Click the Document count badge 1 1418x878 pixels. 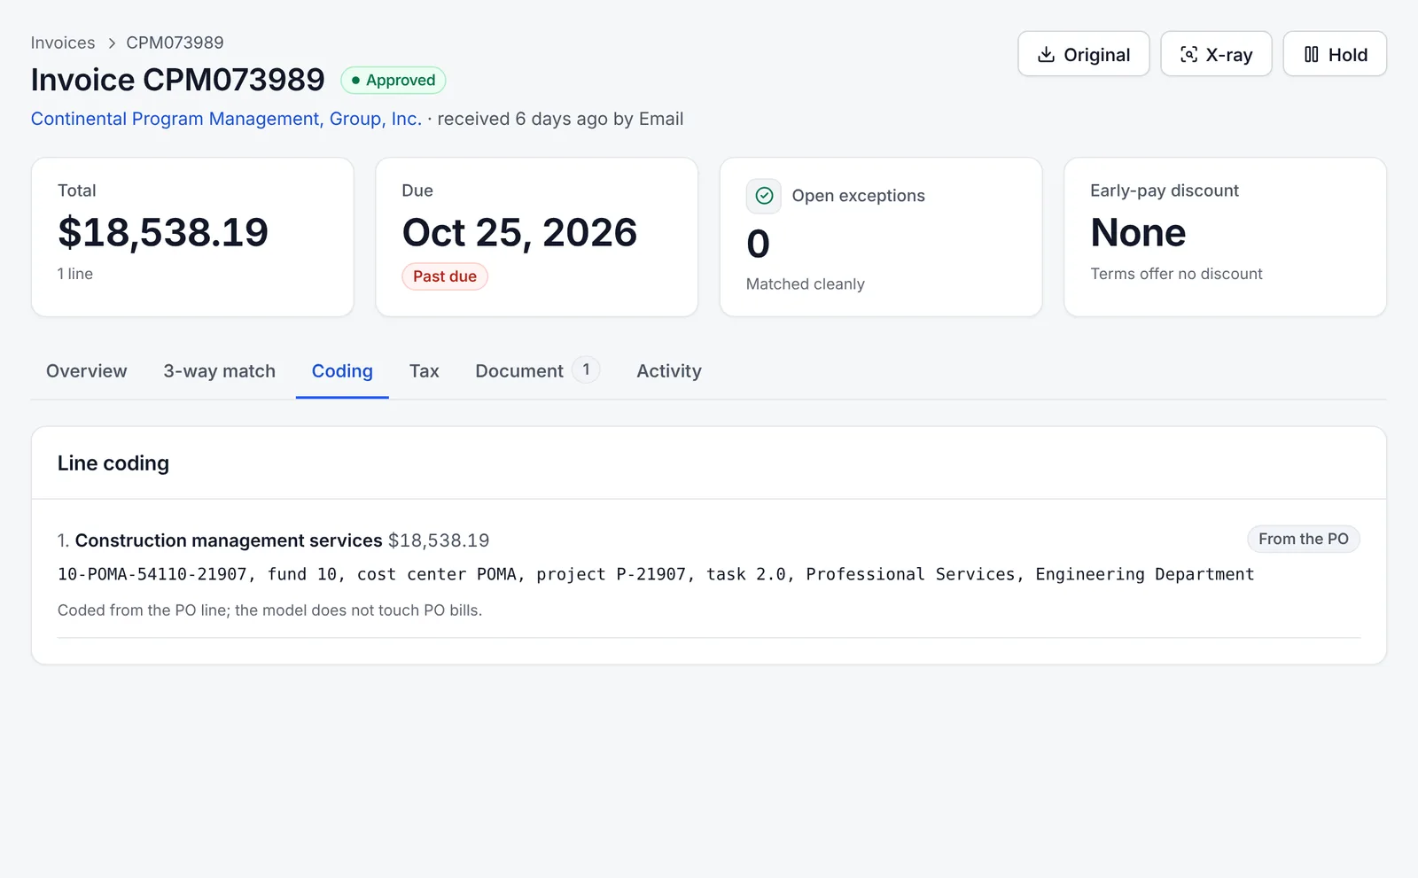point(586,369)
